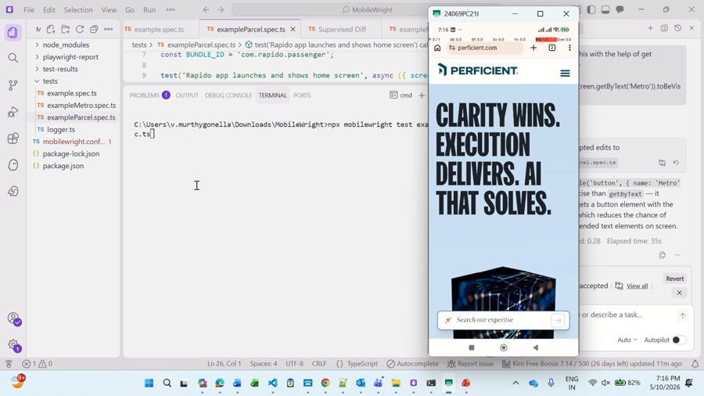Switch to example.spec.ts editor tab
704x396 pixels.
[x=159, y=29]
